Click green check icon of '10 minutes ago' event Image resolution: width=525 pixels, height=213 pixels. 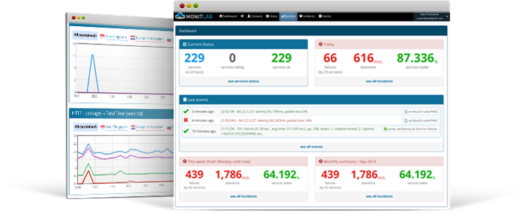(186, 131)
